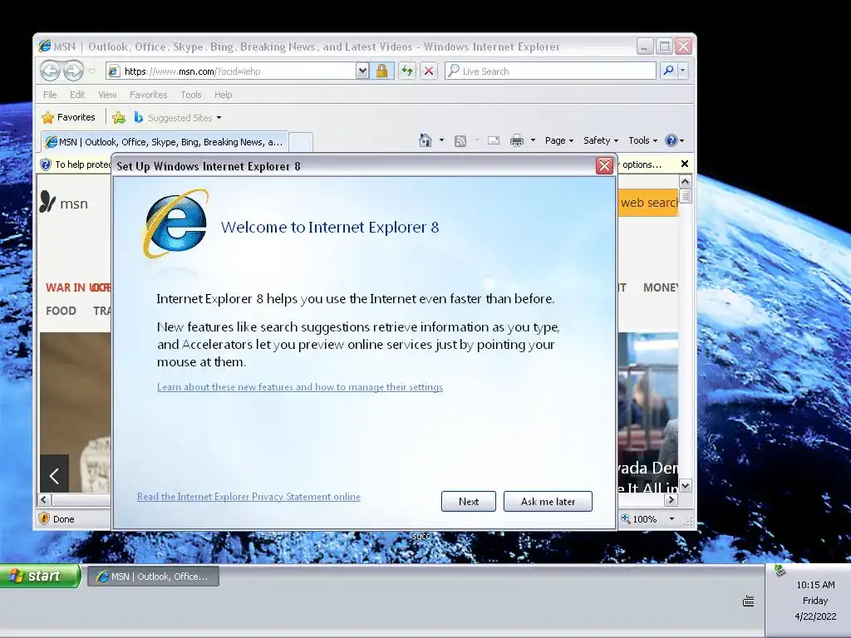Open the File menu
The width and height of the screenshot is (851, 638).
tap(50, 95)
